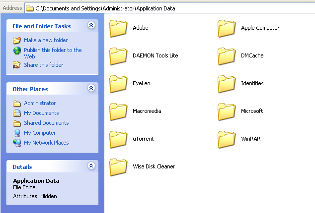This screenshot has height=213, width=315.
Task: Select the Microsoft folder icon
Action: coord(227,112)
